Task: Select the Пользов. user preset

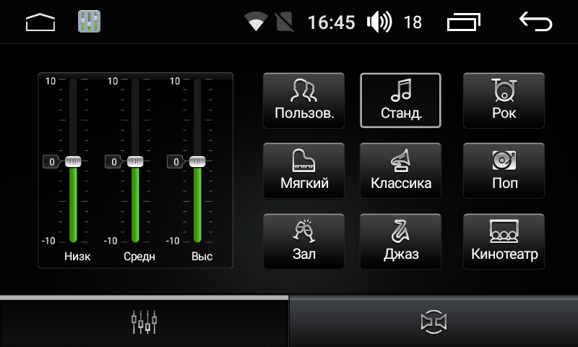Action: pos(303,100)
